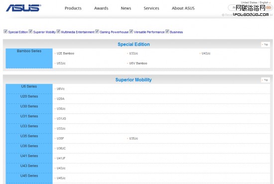Open the About ASUS menu
The height and width of the screenshot is (184, 274).
tap(183, 8)
